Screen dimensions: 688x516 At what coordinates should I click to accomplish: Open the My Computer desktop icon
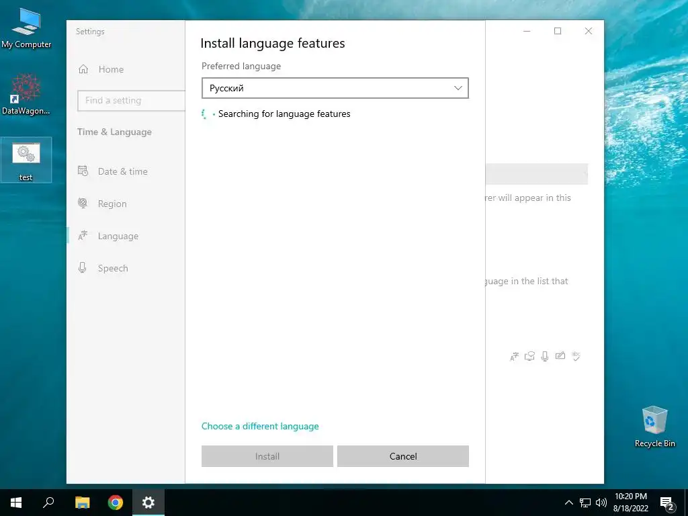(26, 28)
